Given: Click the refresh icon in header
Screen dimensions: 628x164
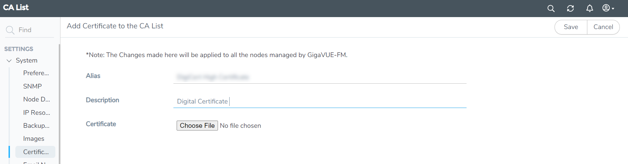Looking at the screenshot, I should click(570, 9).
